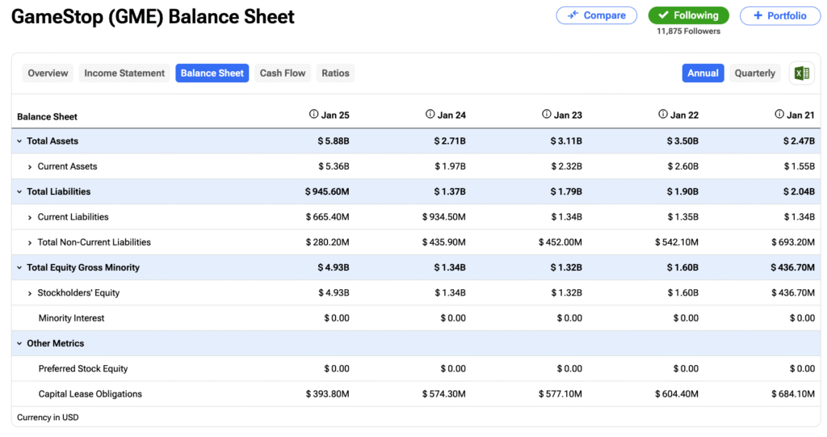Screen dimensions: 827x437
Task: Collapse the Other Metrics section
Action: (19, 344)
